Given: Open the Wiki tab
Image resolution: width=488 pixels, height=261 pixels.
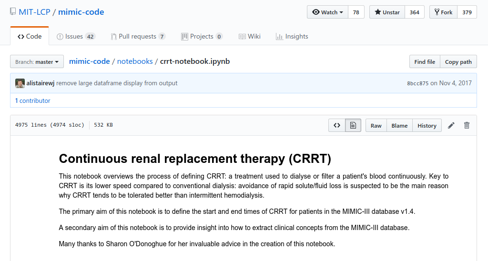Looking at the screenshot, I should tap(250, 36).
